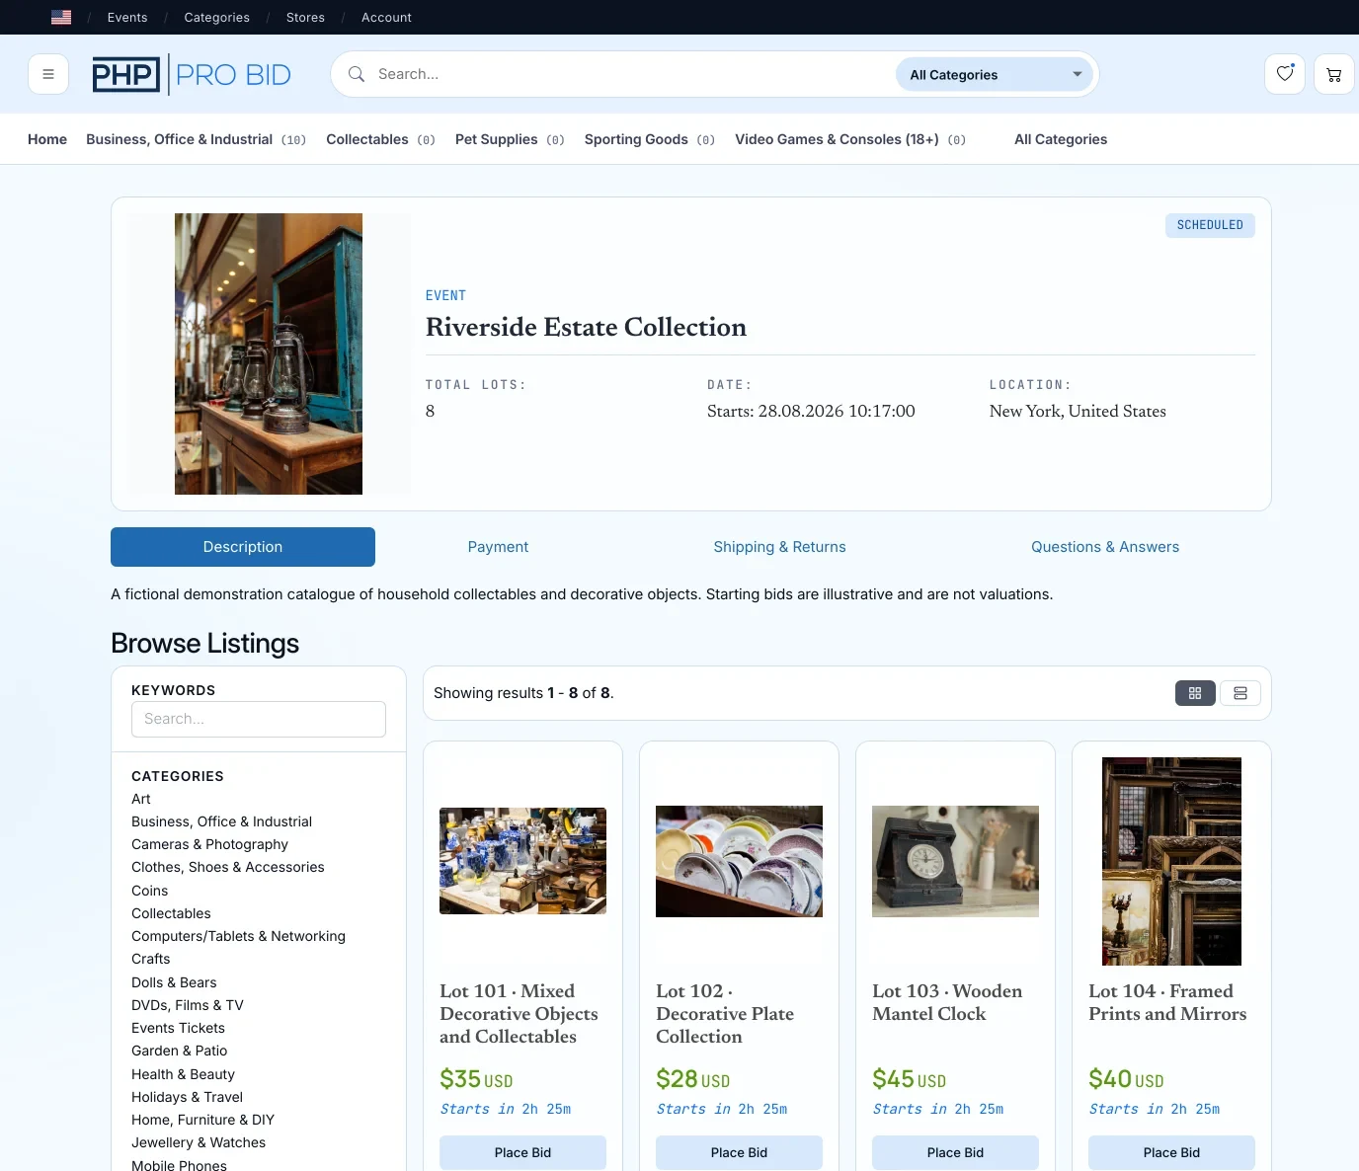The height and width of the screenshot is (1171, 1359).
Task: Open Collectables nav category
Action: [380, 139]
